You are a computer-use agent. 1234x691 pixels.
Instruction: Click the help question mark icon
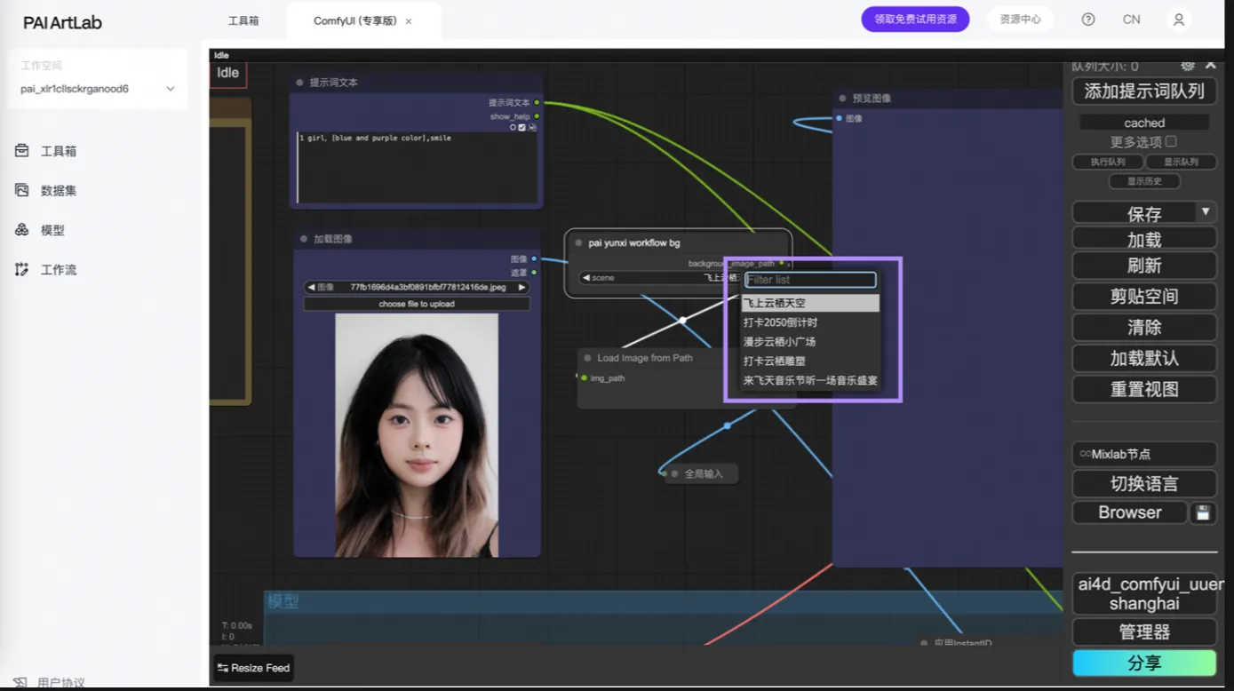[x=1088, y=20]
